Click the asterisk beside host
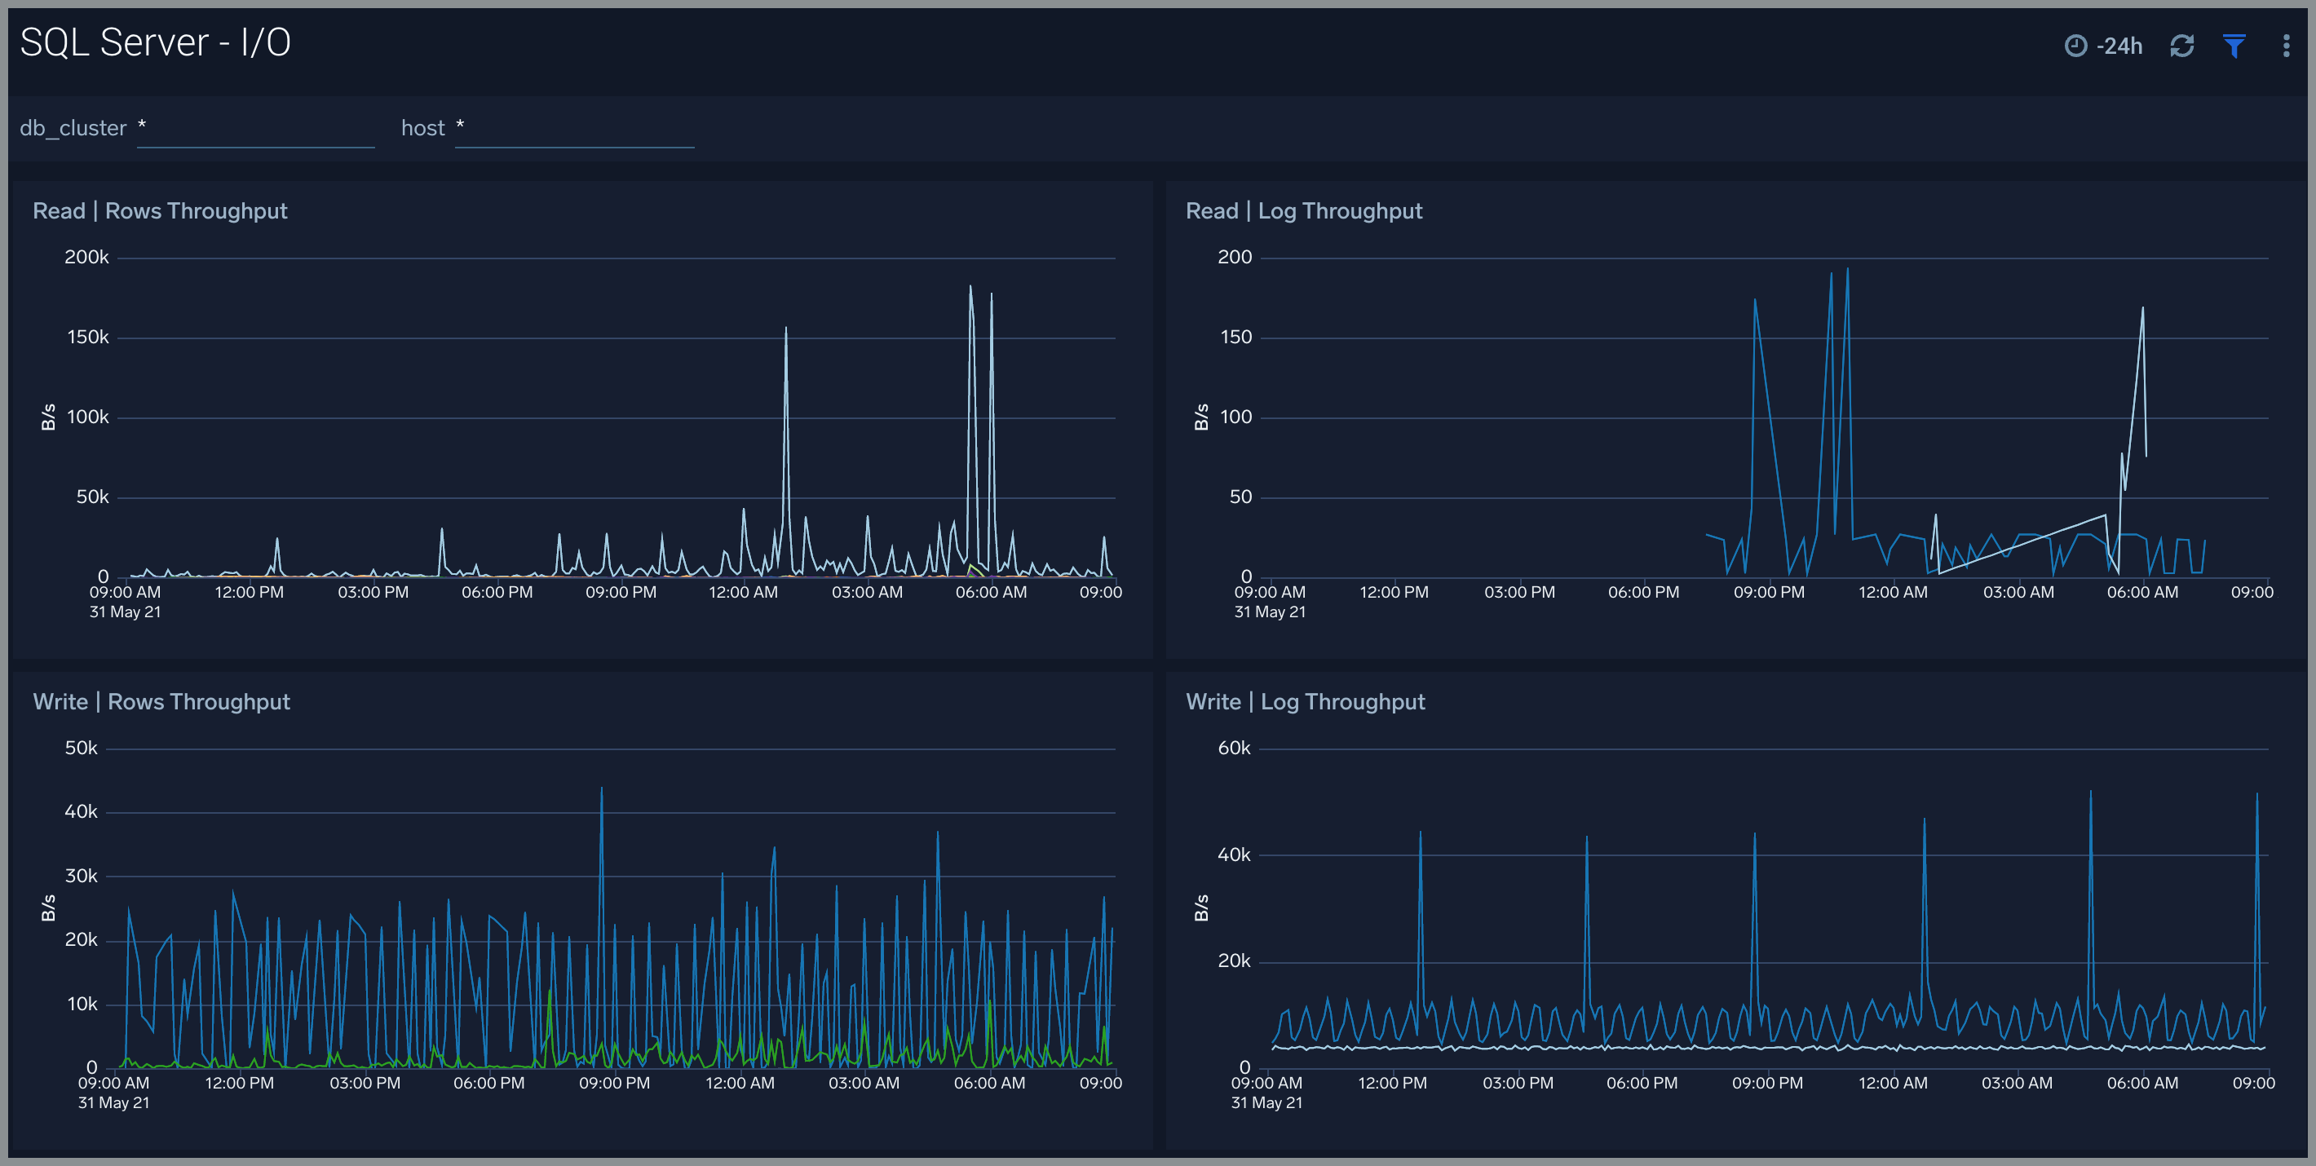The width and height of the screenshot is (2316, 1166). click(460, 126)
